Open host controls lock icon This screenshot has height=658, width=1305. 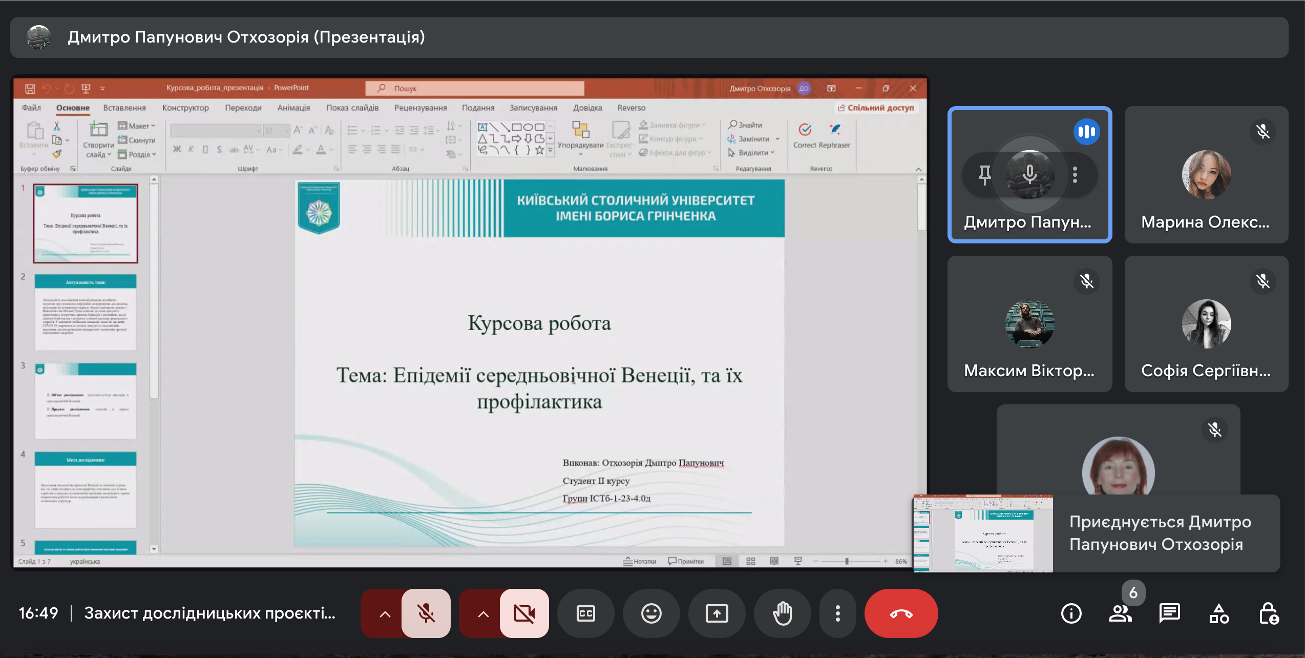[1269, 613]
